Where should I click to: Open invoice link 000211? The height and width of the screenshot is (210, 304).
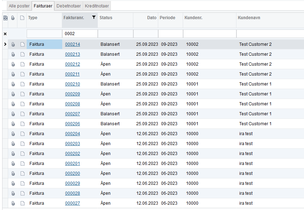coord(72,74)
